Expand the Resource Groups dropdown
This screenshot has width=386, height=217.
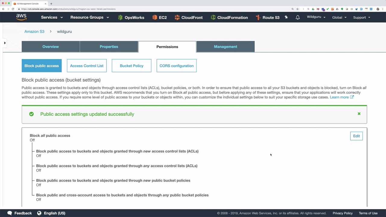[90, 17]
